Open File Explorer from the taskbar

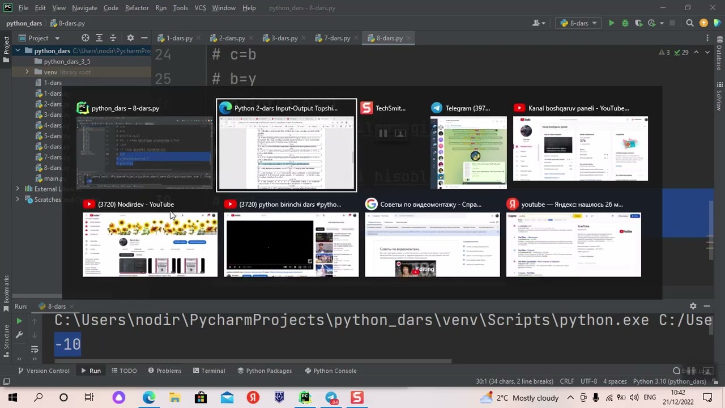(175, 398)
